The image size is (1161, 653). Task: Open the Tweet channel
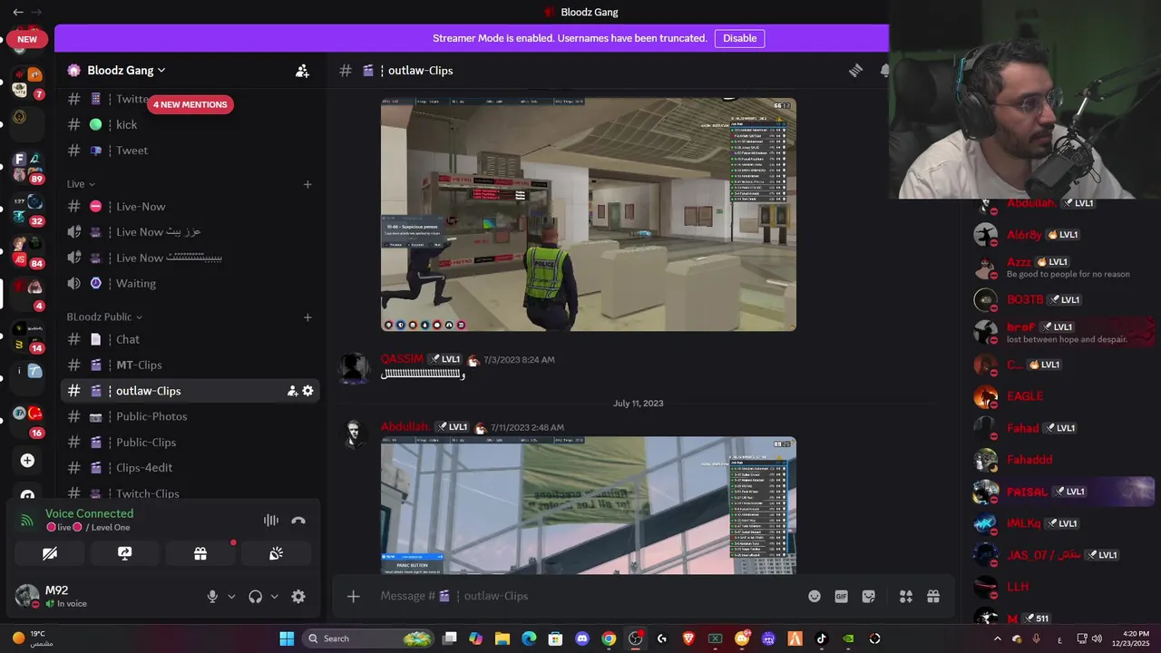tap(190, 151)
